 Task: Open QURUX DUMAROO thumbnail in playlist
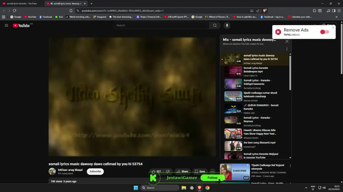pos(233,109)
